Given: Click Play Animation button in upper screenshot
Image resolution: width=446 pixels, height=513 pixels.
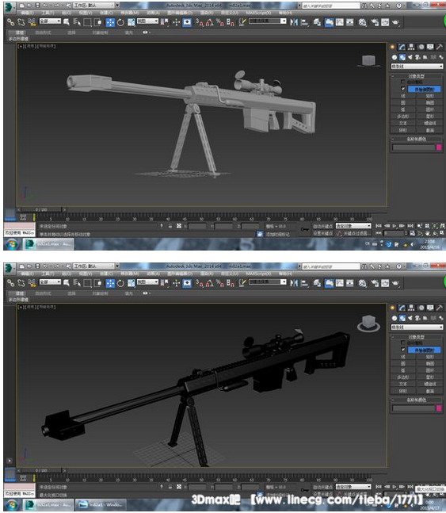Looking at the screenshot, I should pos(395,226).
